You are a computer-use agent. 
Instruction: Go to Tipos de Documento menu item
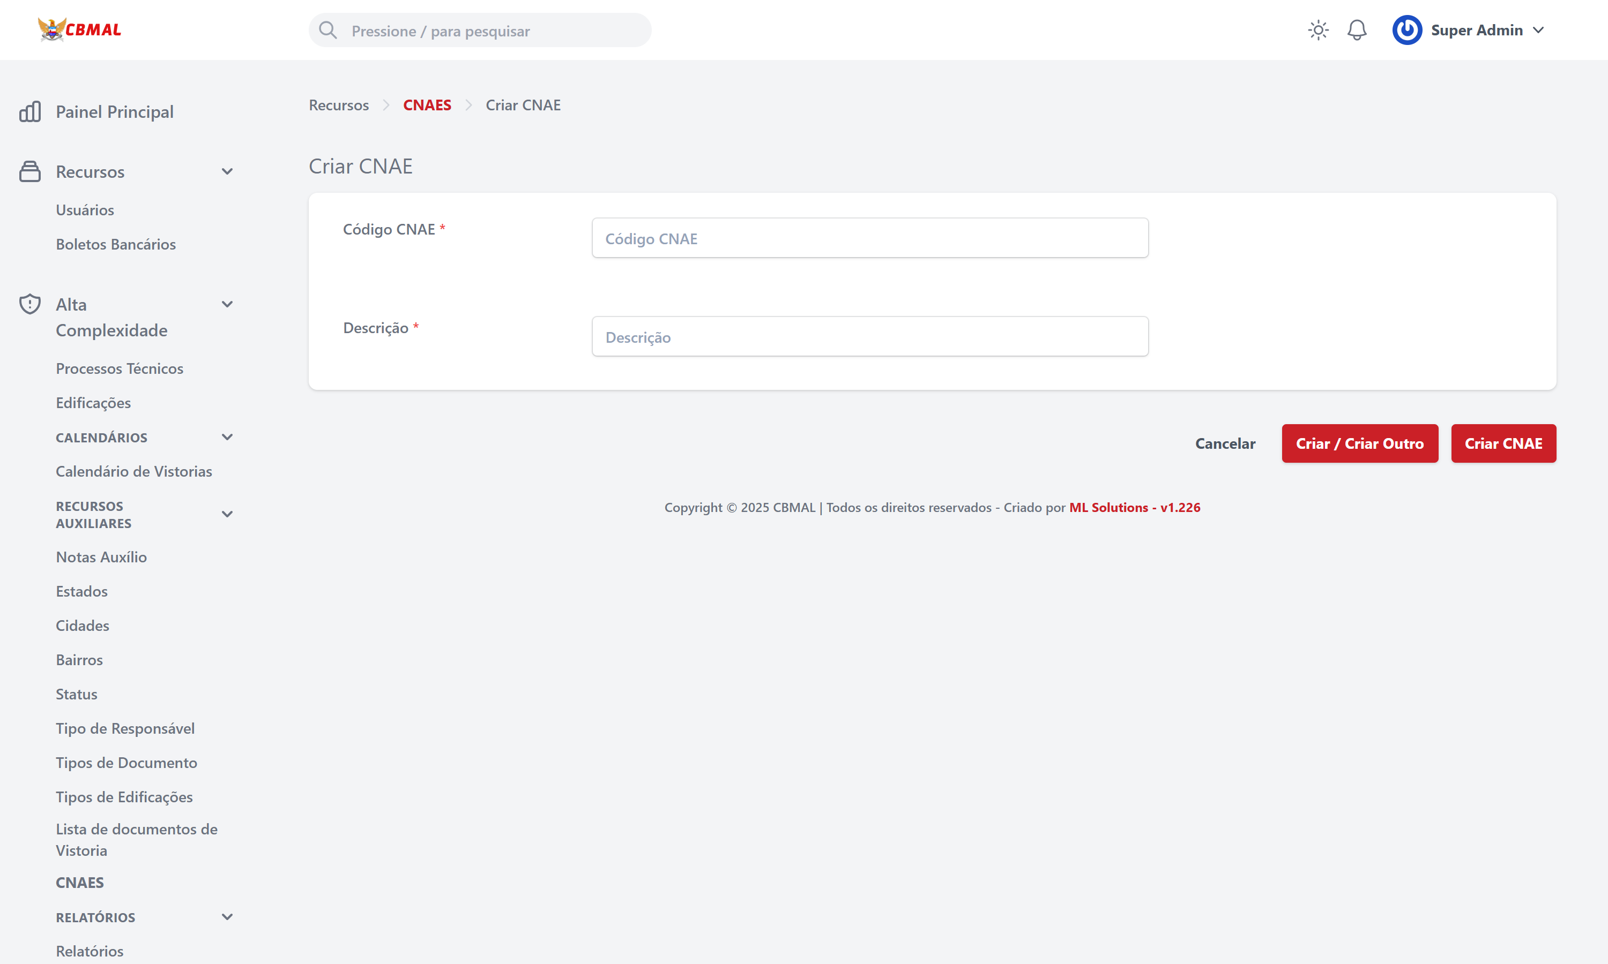(126, 763)
